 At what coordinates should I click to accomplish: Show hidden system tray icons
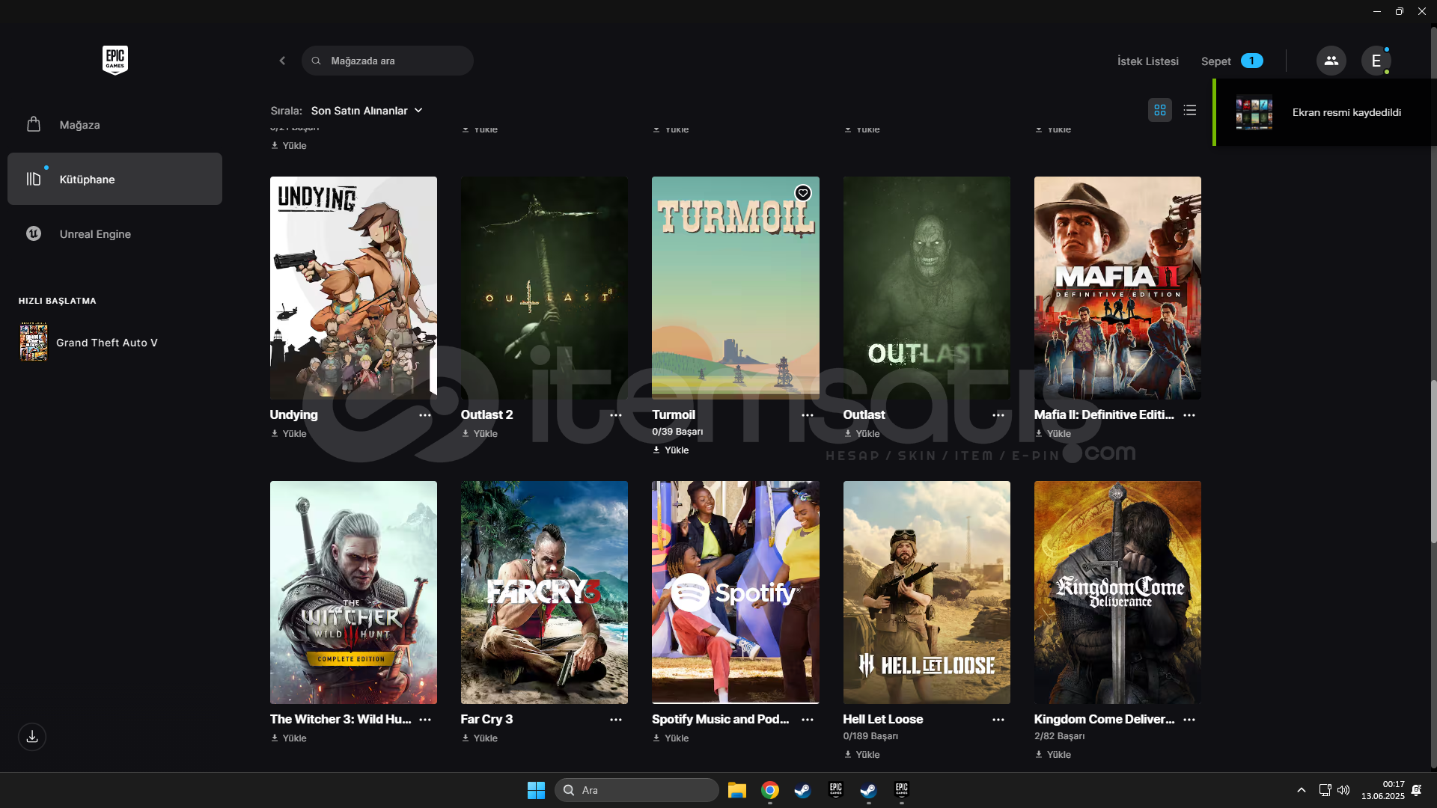pyautogui.click(x=1302, y=790)
